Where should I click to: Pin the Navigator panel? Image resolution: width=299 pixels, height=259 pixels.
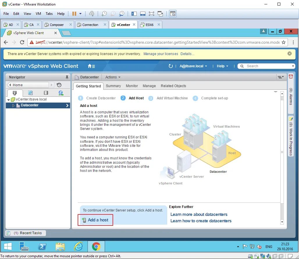coord(67,77)
